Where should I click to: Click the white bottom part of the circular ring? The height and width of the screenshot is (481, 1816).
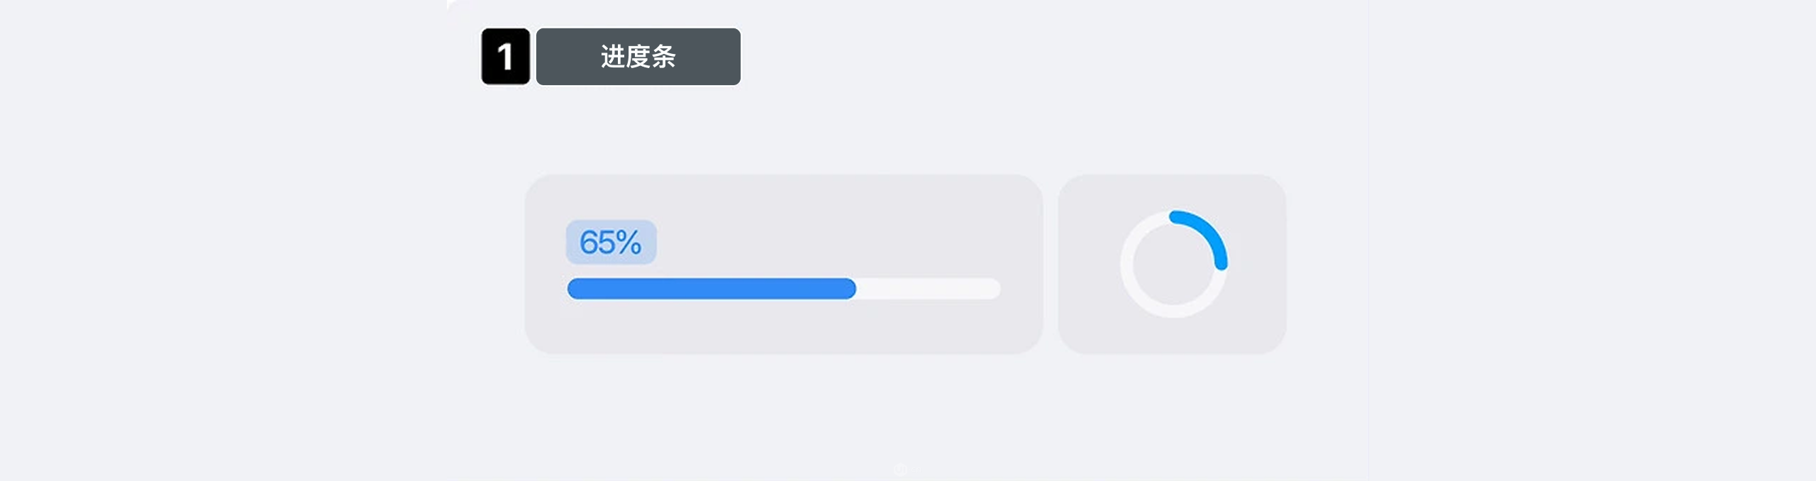click(x=1173, y=311)
